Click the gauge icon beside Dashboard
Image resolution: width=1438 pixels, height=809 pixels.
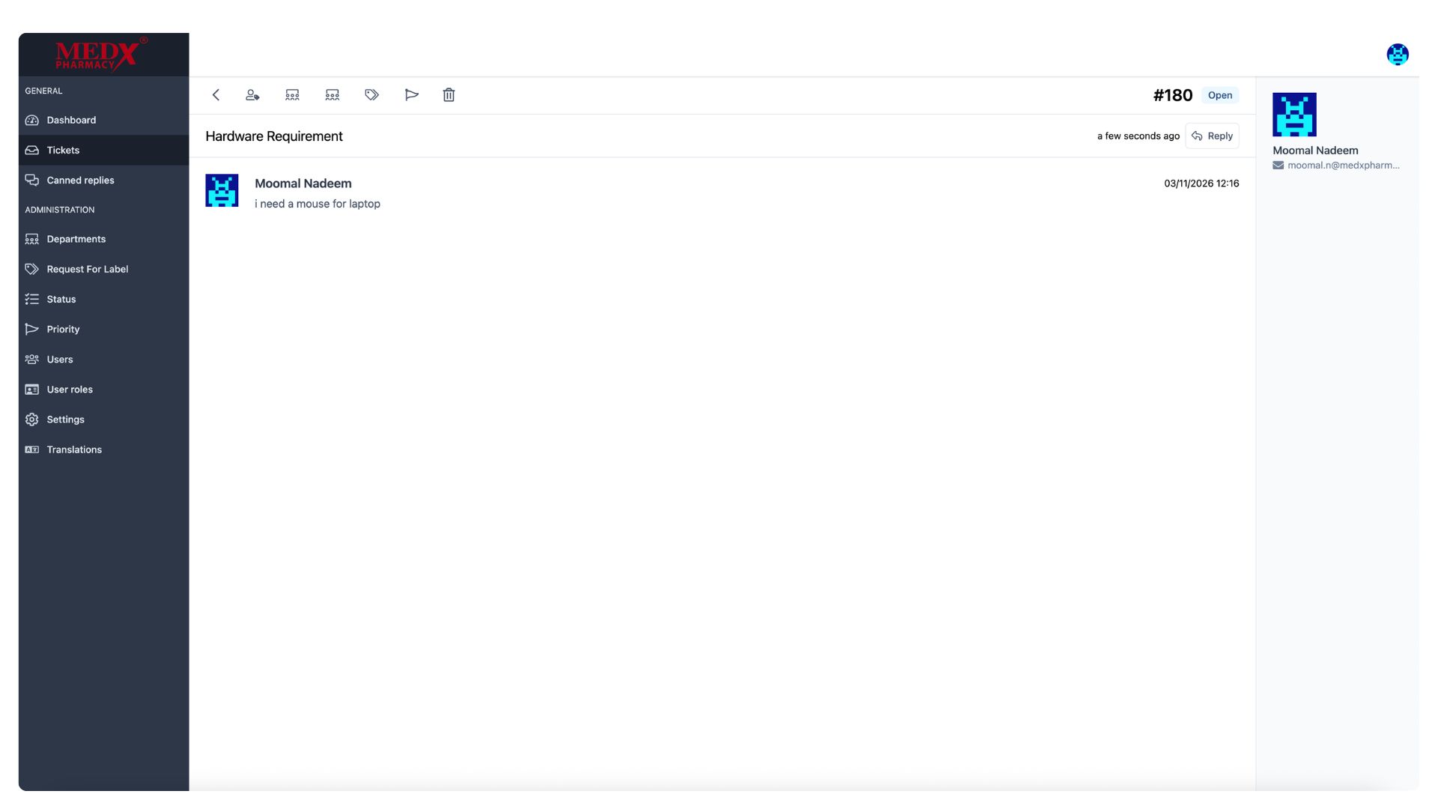[31, 120]
